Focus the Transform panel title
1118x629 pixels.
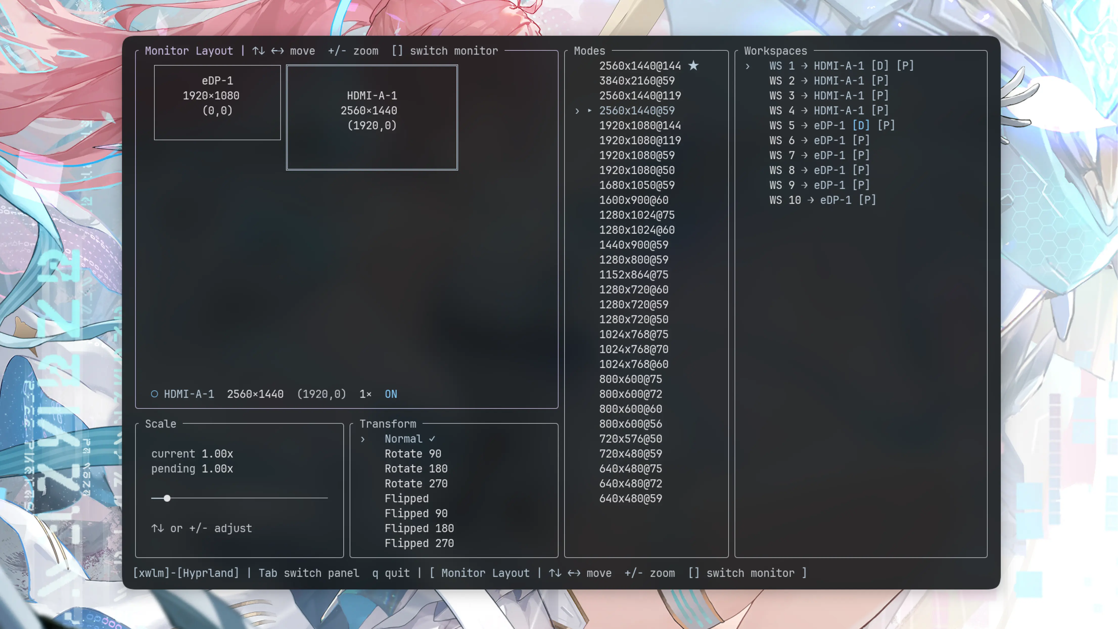click(x=388, y=424)
